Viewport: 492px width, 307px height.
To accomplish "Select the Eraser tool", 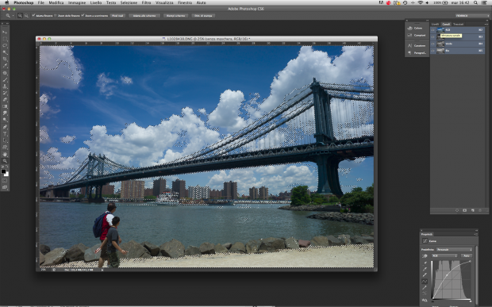I will tap(5, 100).
